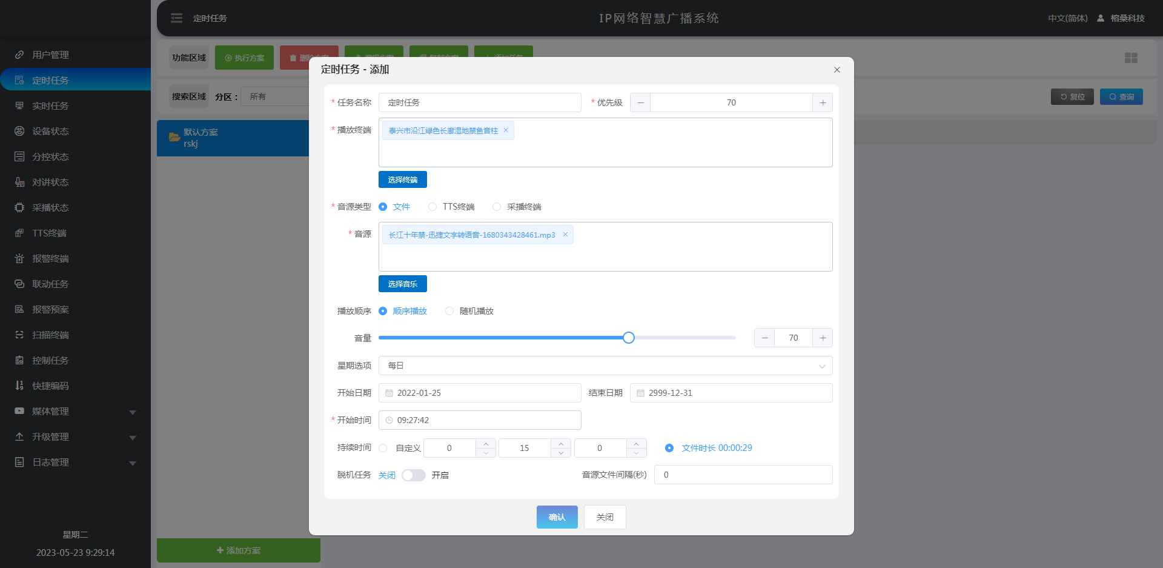Viewport: 1163px width, 568px height.
Task: Click the upgrade management (升级管理) icon
Action: 19,436
